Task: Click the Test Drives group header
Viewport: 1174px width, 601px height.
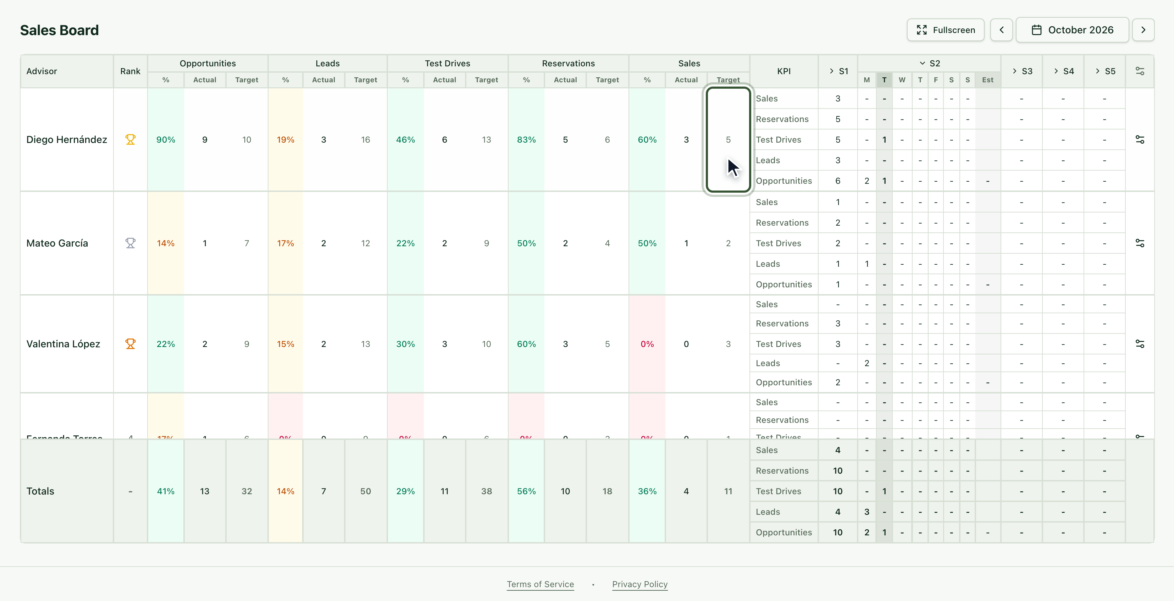Action: click(447, 64)
